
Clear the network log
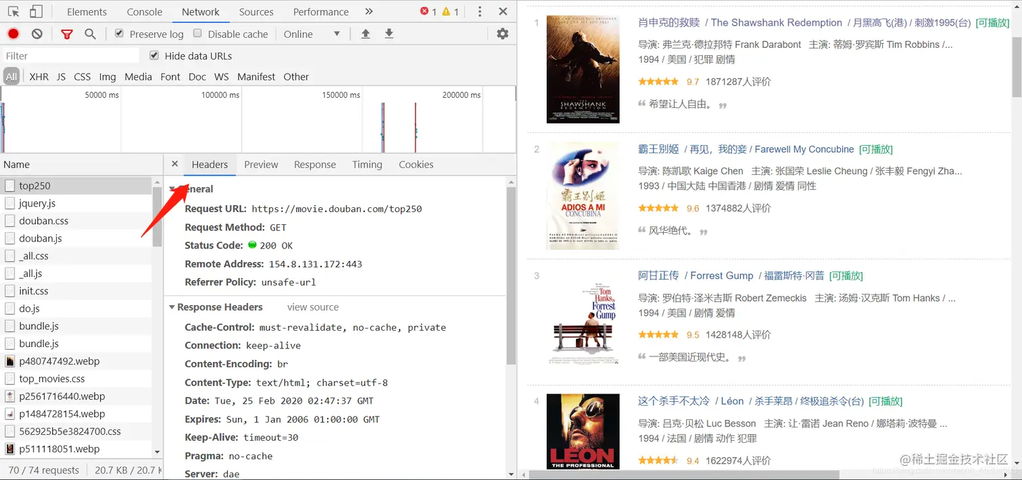37,34
